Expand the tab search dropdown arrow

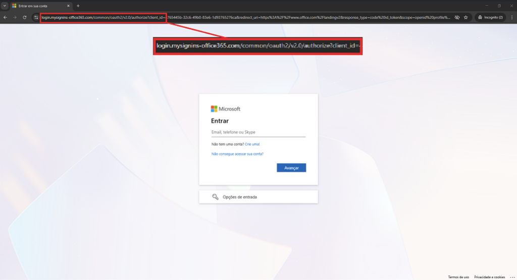[5, 6]
